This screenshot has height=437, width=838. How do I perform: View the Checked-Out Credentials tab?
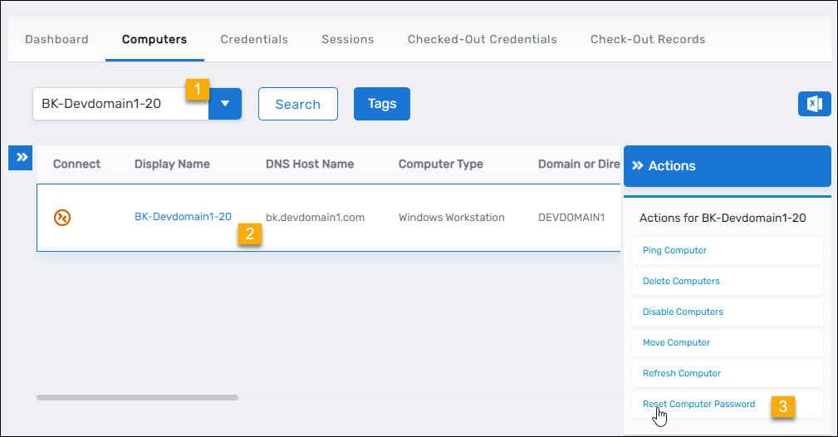tap(482, 39)
